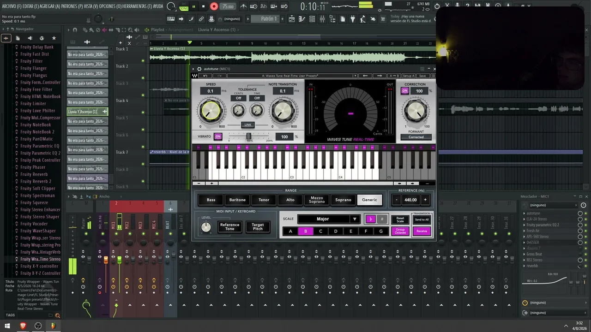Open the ARCHIVO menu
This screenshot has height=332, width=591.
[11, 6]
